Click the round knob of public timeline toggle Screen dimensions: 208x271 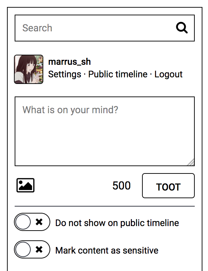pos(23,222)
